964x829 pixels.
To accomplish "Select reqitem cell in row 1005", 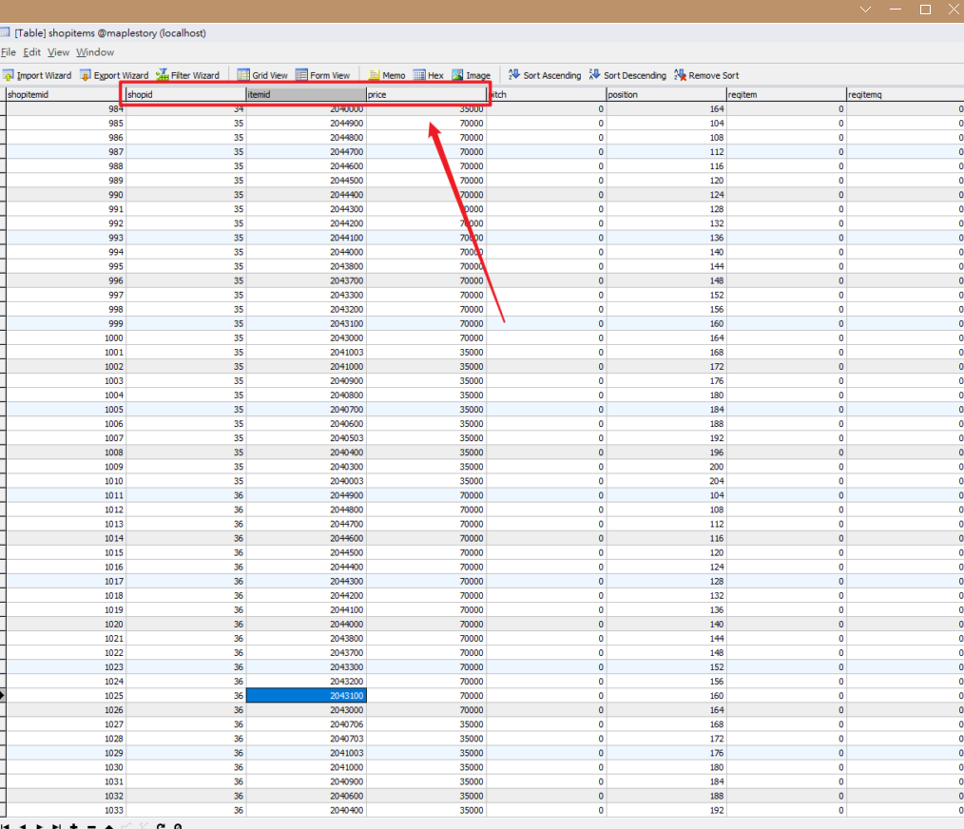I will [786, 410].
